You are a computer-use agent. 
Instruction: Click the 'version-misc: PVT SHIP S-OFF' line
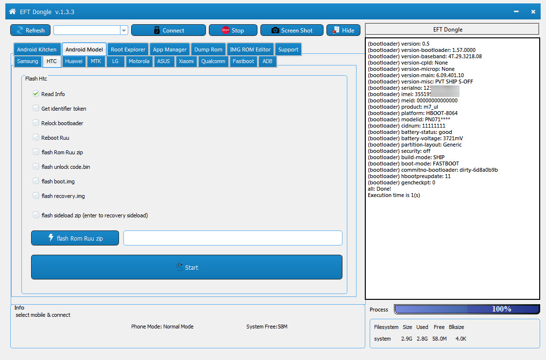pyautogui.click(x=420, y=82)
